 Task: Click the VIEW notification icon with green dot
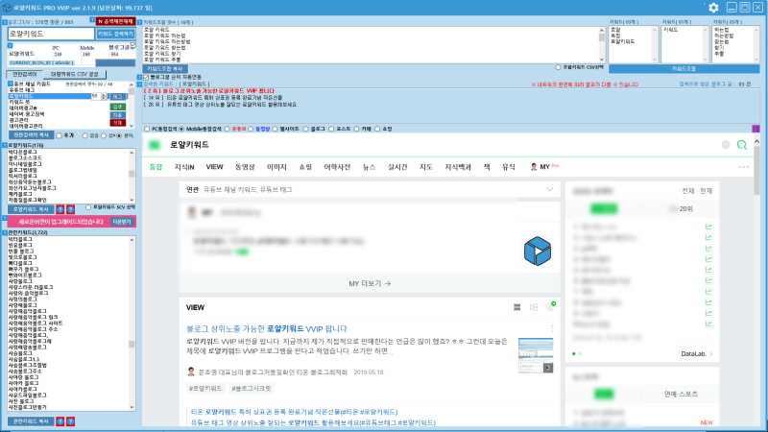point(550,306)
